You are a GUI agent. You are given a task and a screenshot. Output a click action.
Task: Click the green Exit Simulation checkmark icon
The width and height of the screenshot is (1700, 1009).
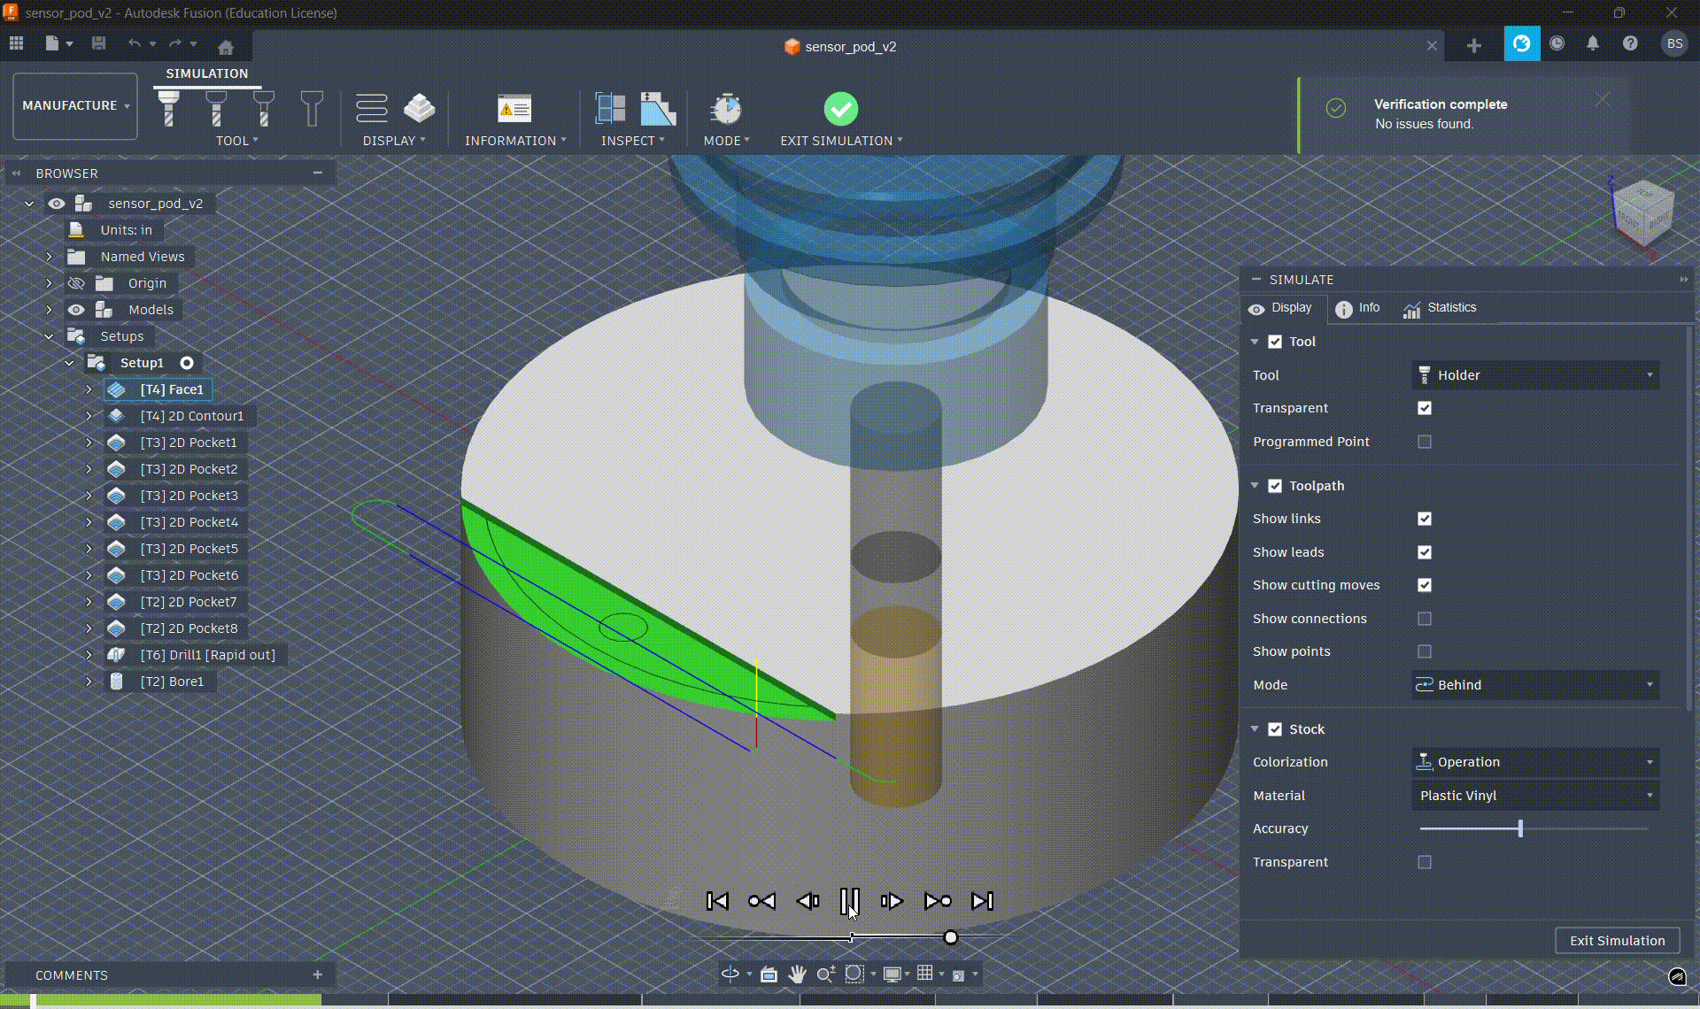click(840, 108)
